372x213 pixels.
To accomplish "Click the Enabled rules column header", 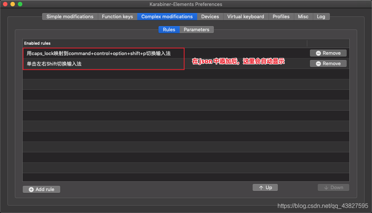I will pos(165,43).
